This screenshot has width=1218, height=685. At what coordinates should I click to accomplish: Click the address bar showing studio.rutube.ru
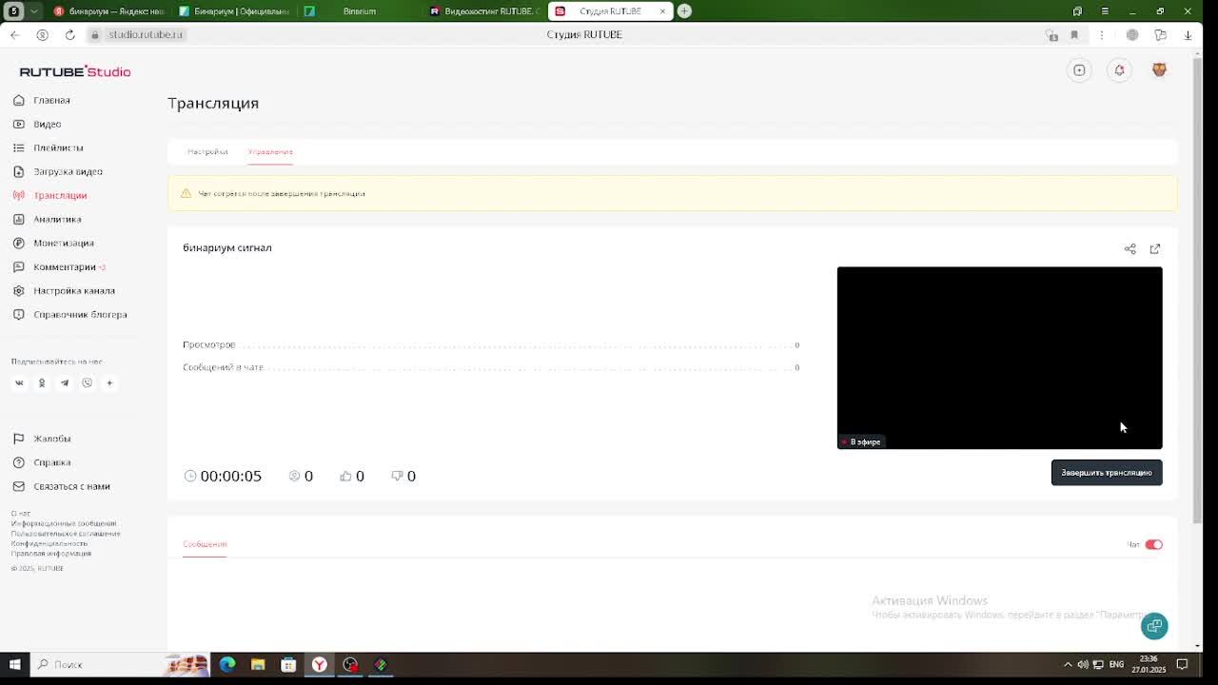[x=146, y=34]
